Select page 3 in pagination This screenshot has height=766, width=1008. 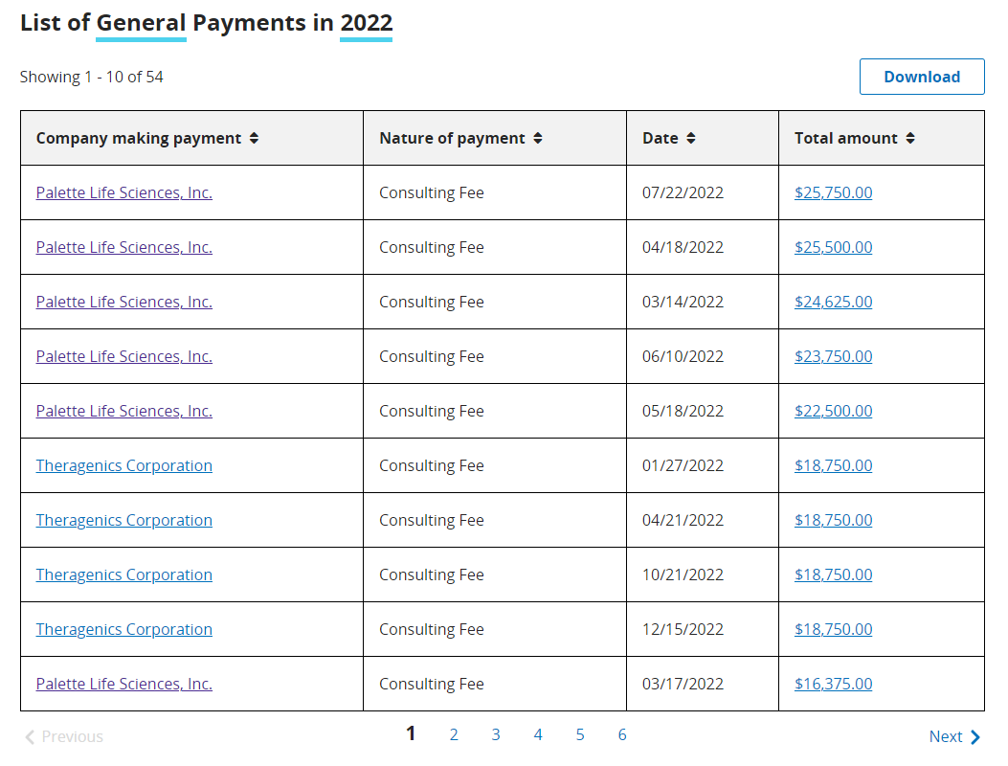pos(496,734)
